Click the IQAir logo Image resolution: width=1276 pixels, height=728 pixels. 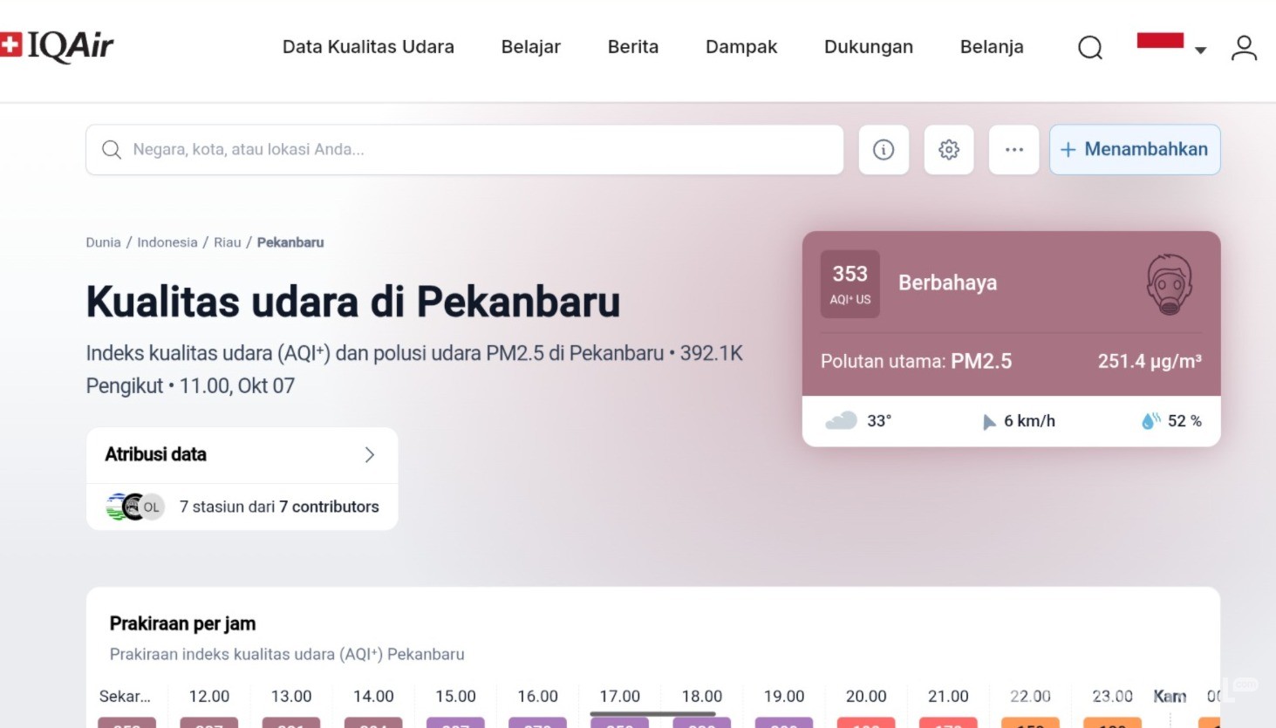point(57,46)
